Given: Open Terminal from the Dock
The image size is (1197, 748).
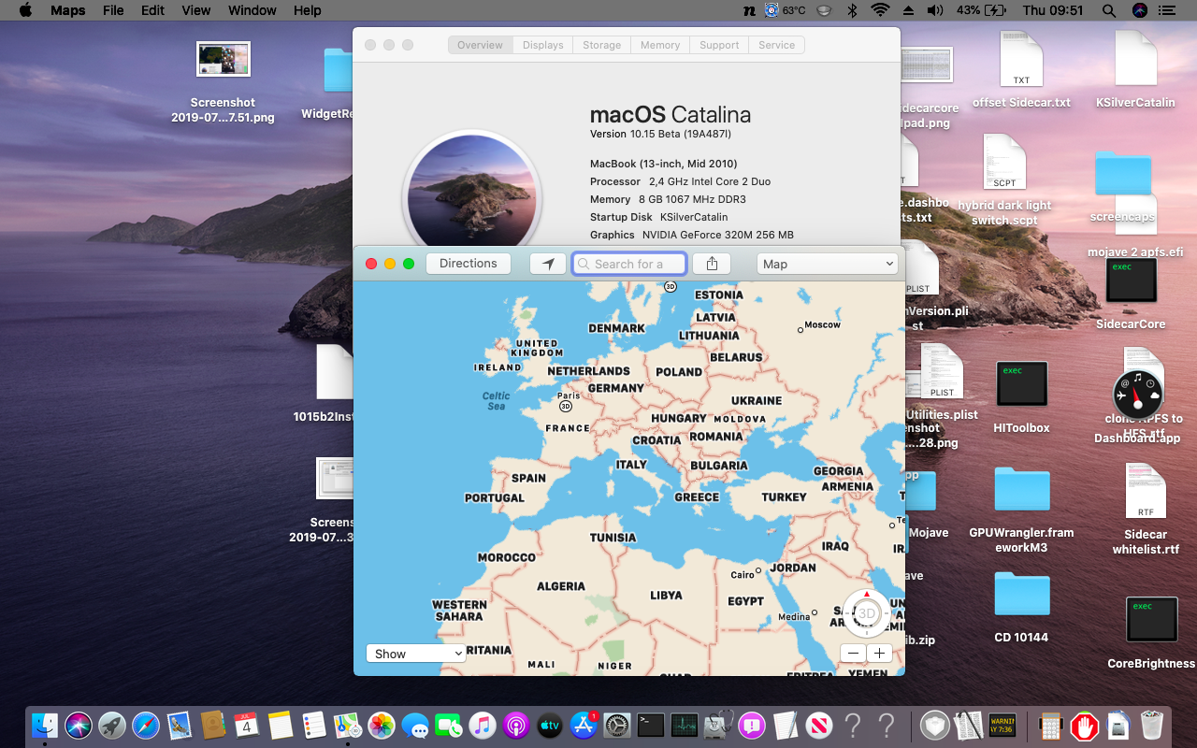Looking at the screenshot, I should point(651,725).
